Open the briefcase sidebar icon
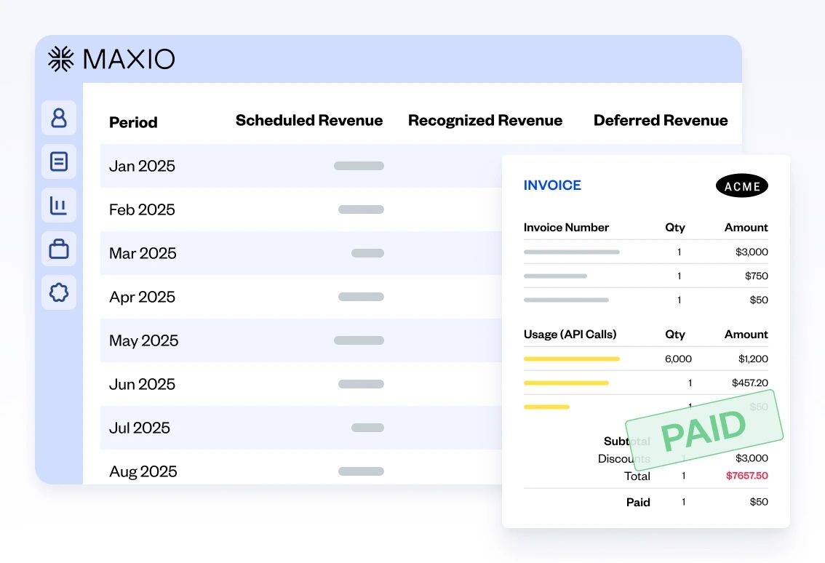825x563 pixels. point(59,249)
